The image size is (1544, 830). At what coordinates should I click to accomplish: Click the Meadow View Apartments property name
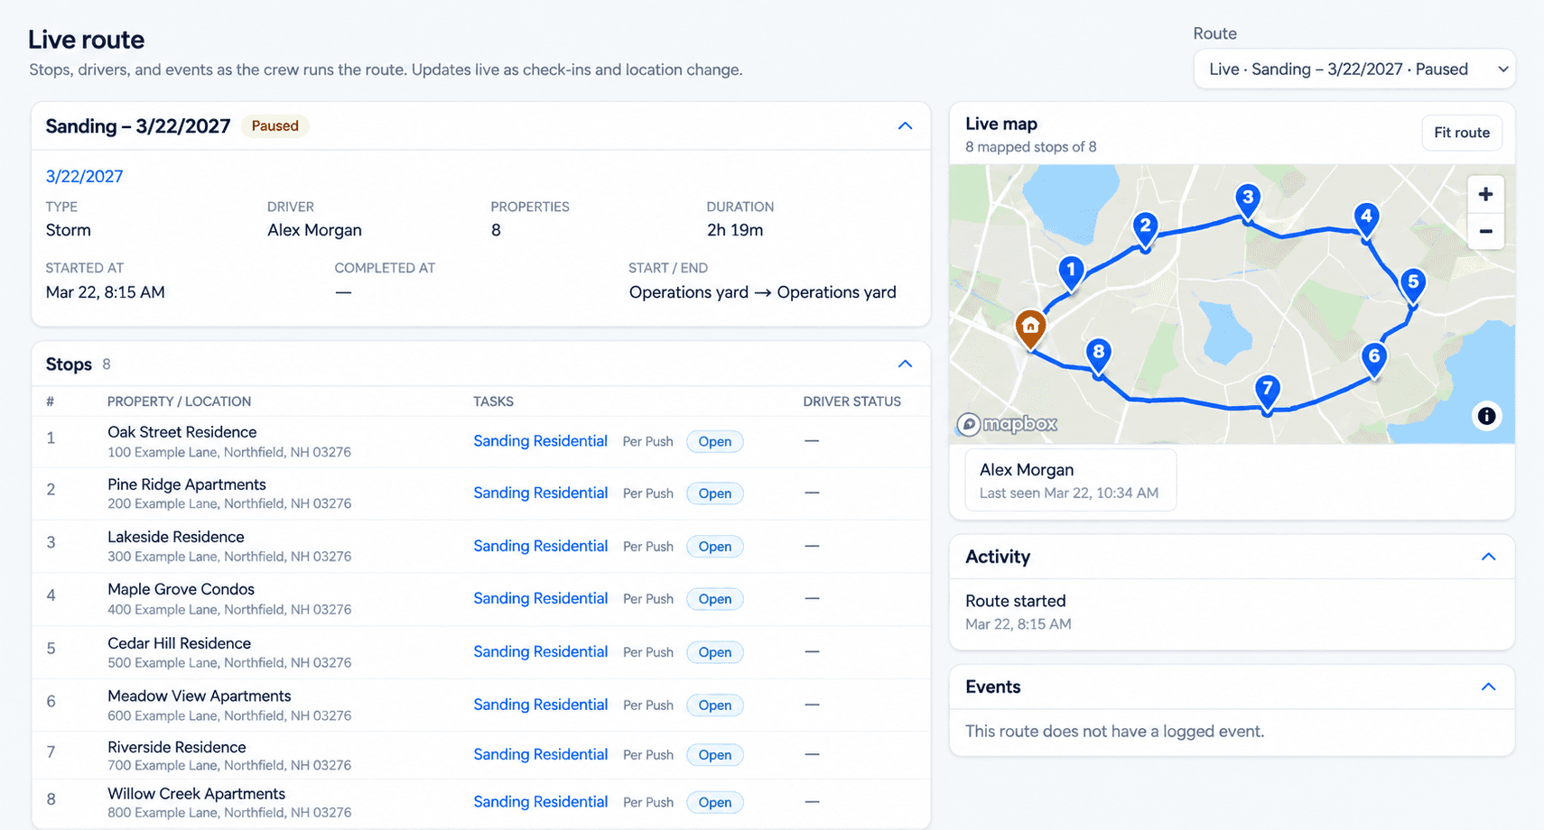pos(199,696)
